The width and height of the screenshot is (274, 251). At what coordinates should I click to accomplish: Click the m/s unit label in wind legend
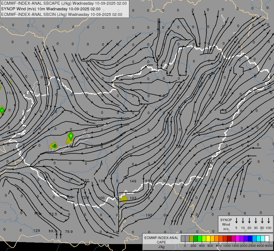click(x=226, y=229)
